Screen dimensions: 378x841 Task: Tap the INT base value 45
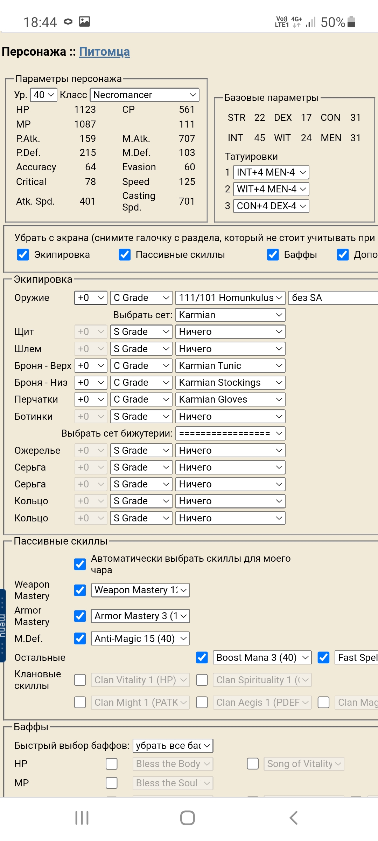click(x=260, y=138)
